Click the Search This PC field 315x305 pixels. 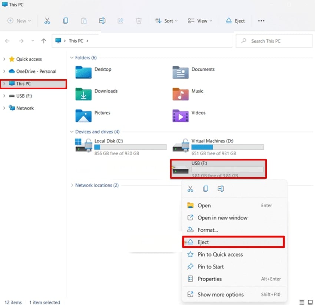point(274,41)
